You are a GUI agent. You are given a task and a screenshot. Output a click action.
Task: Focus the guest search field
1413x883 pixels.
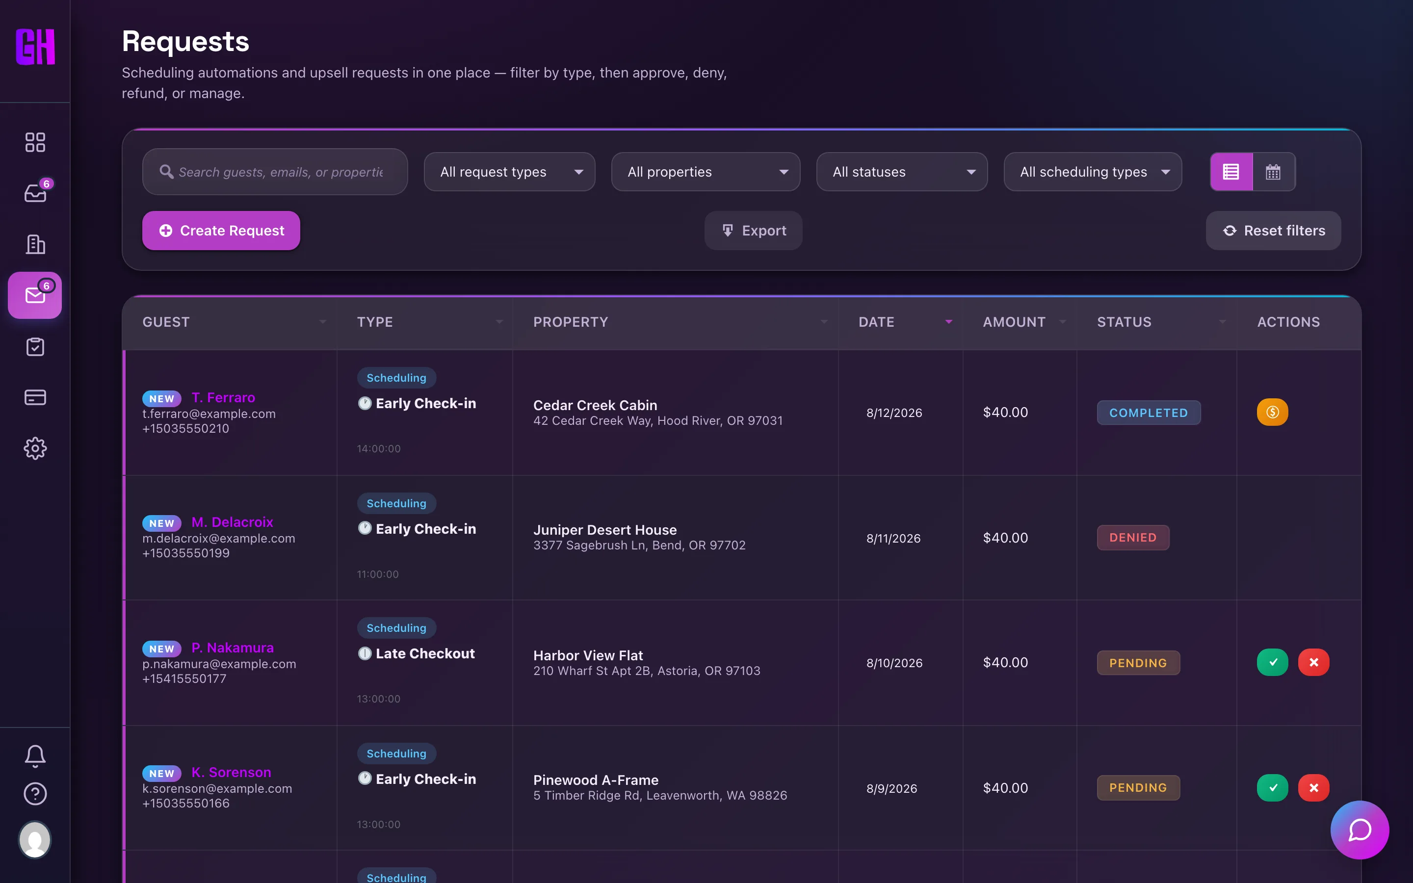pos(275,172)
